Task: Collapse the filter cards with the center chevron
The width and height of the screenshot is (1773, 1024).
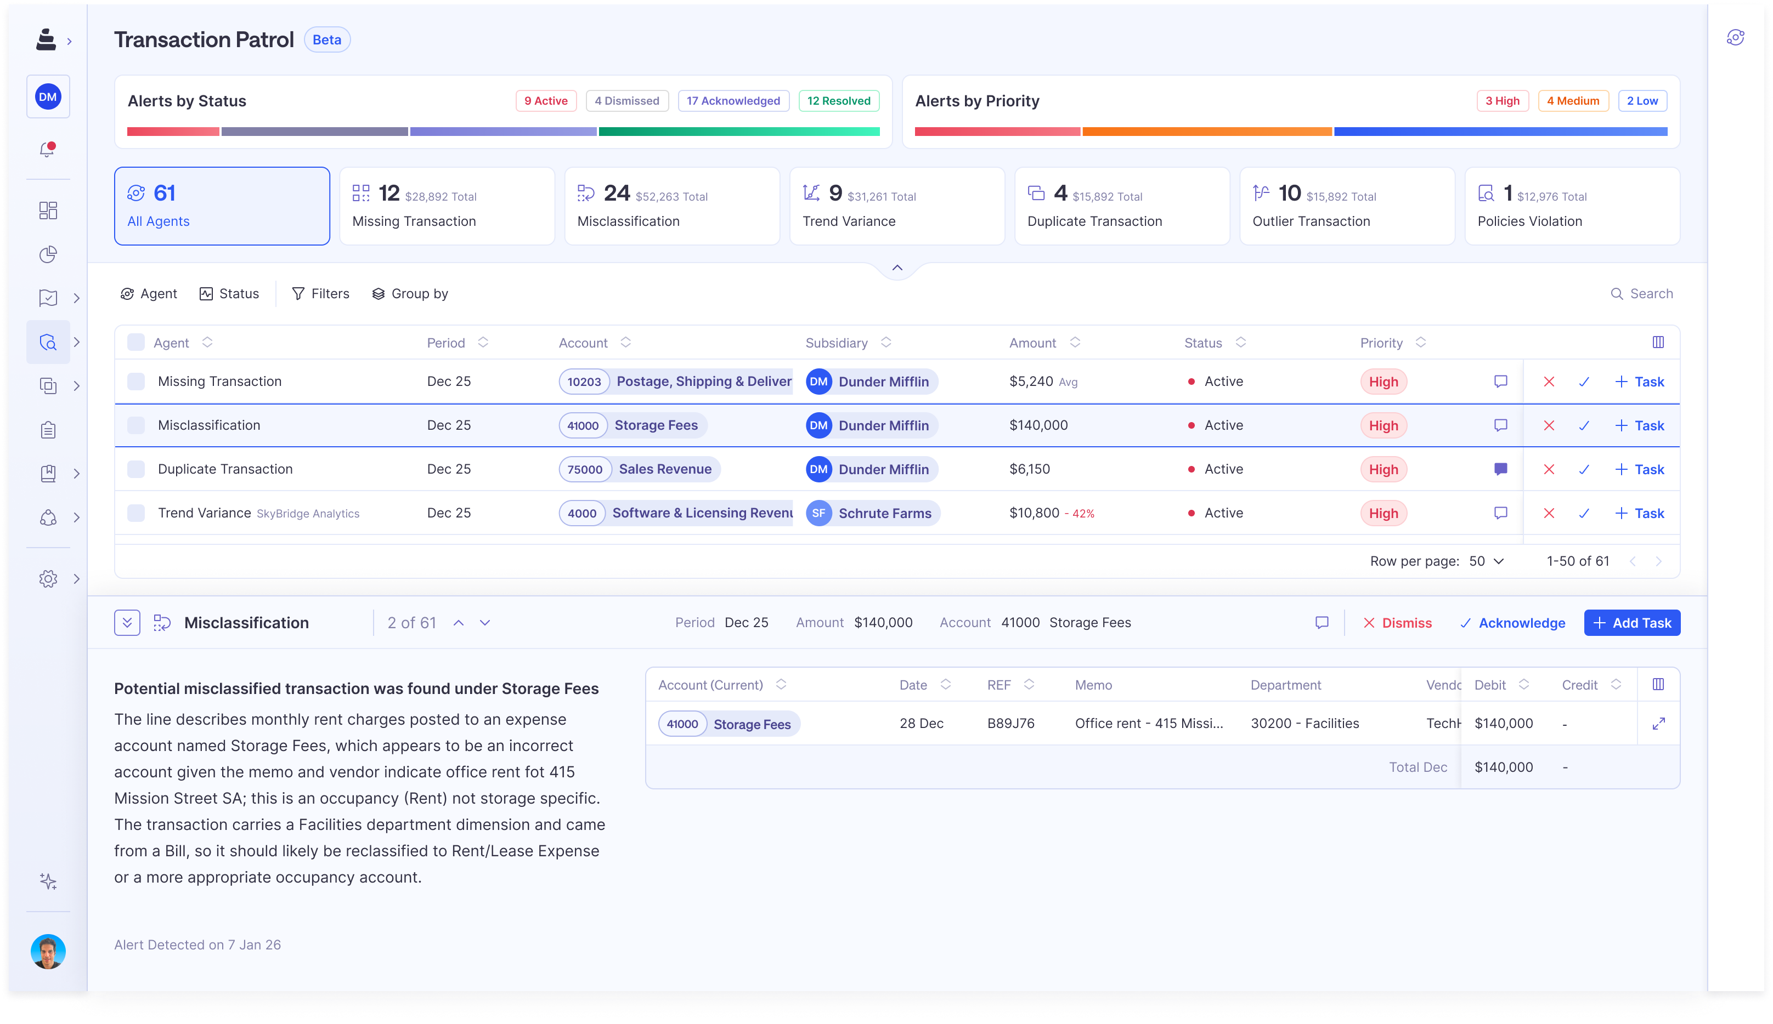Action: point(897,268)
